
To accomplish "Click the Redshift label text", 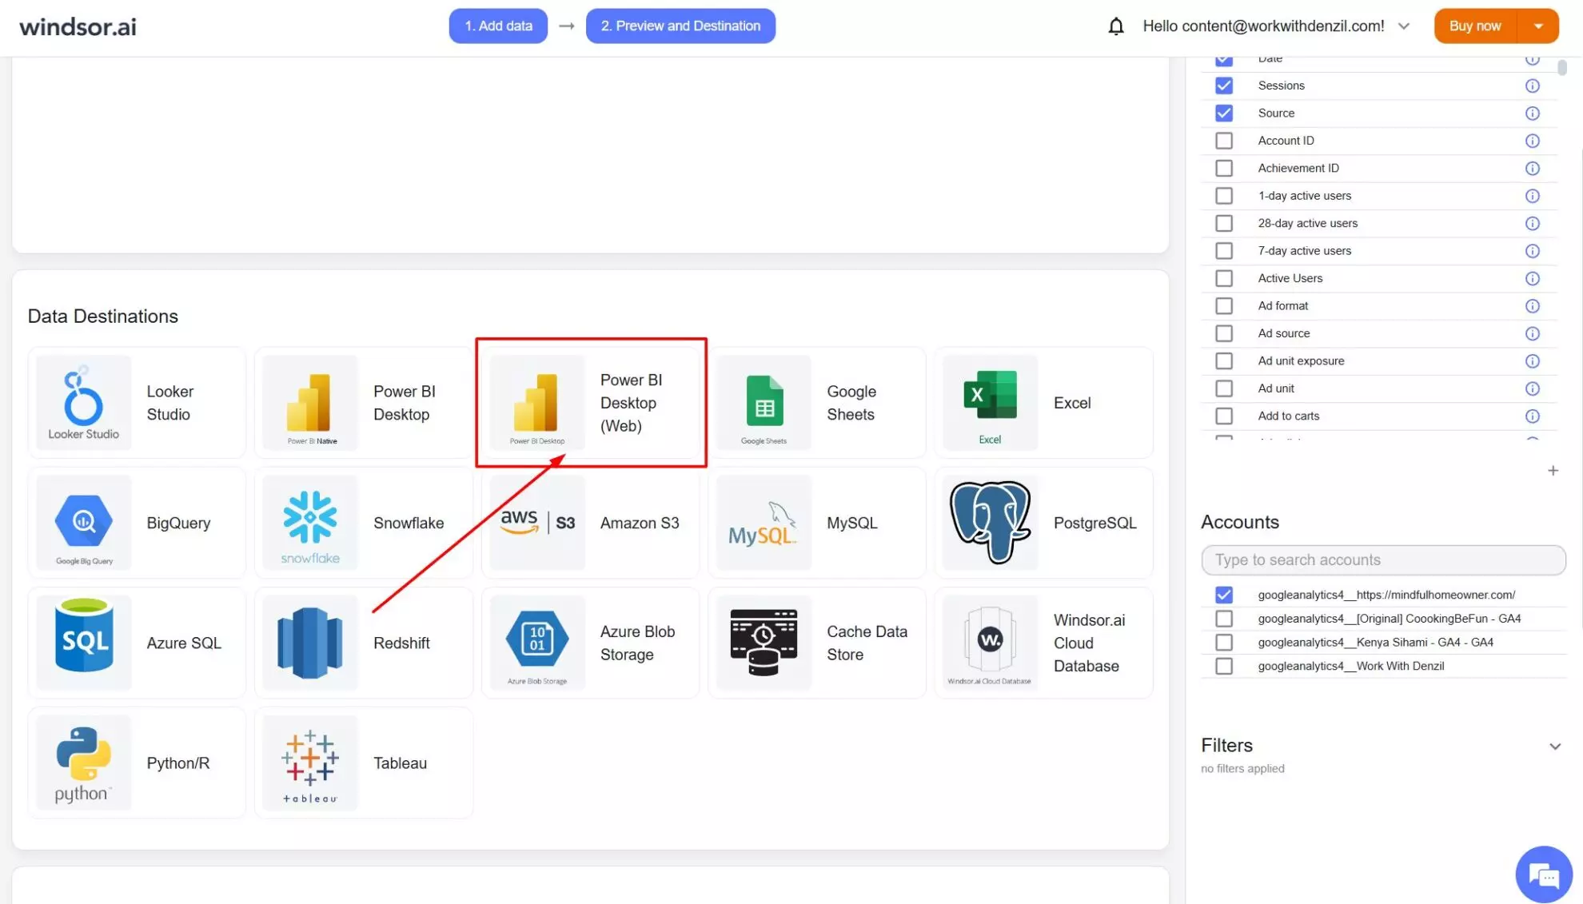I will pos(401,643).
